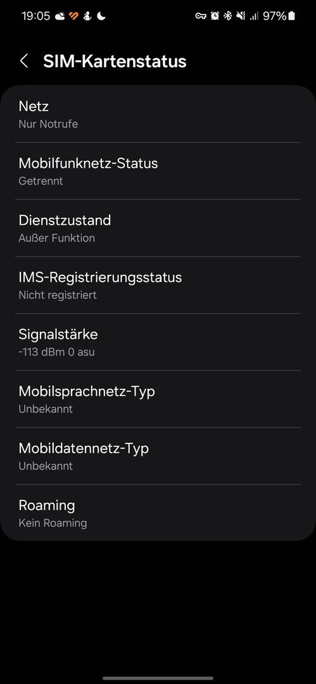The width and height of the screenshot is (316, 684).
Task: Tap the muted sound status icon
Action: (241, 16)
